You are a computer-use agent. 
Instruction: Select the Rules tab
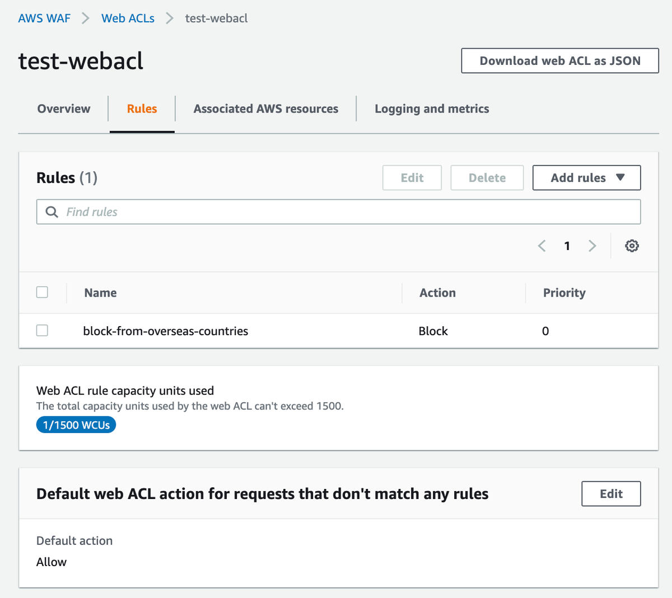[x=142, y=109]
